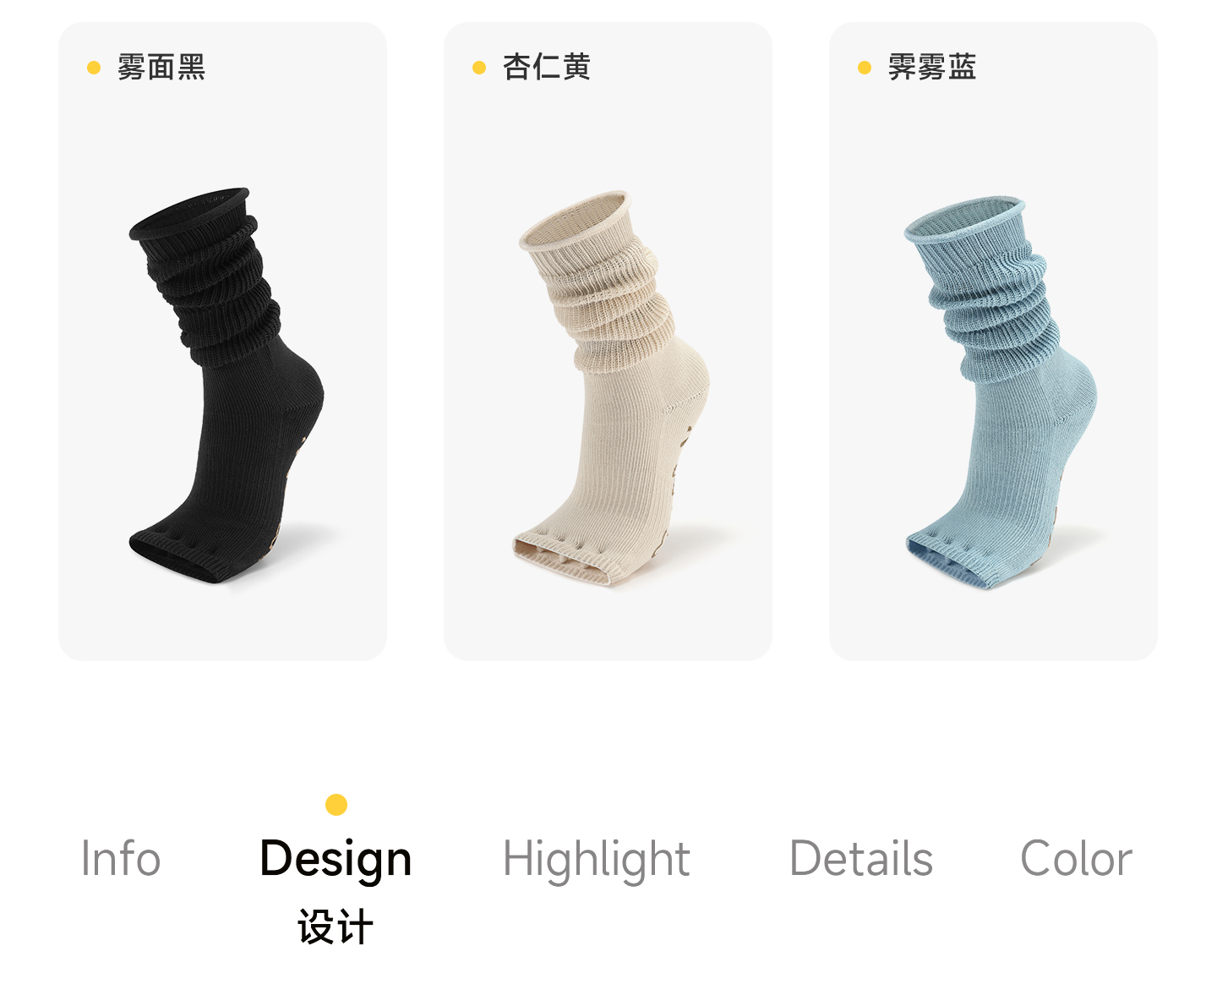Click yellow dot beside 杏仁黄

pos(479,68)
